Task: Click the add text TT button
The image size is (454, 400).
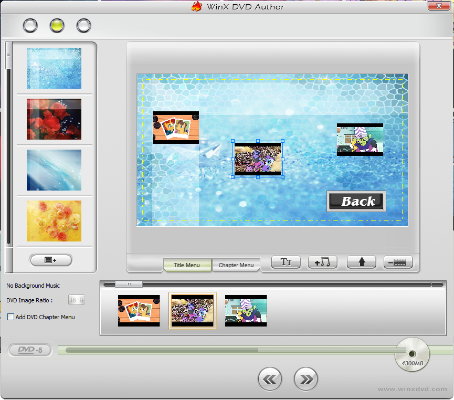Action: (286, 262)
